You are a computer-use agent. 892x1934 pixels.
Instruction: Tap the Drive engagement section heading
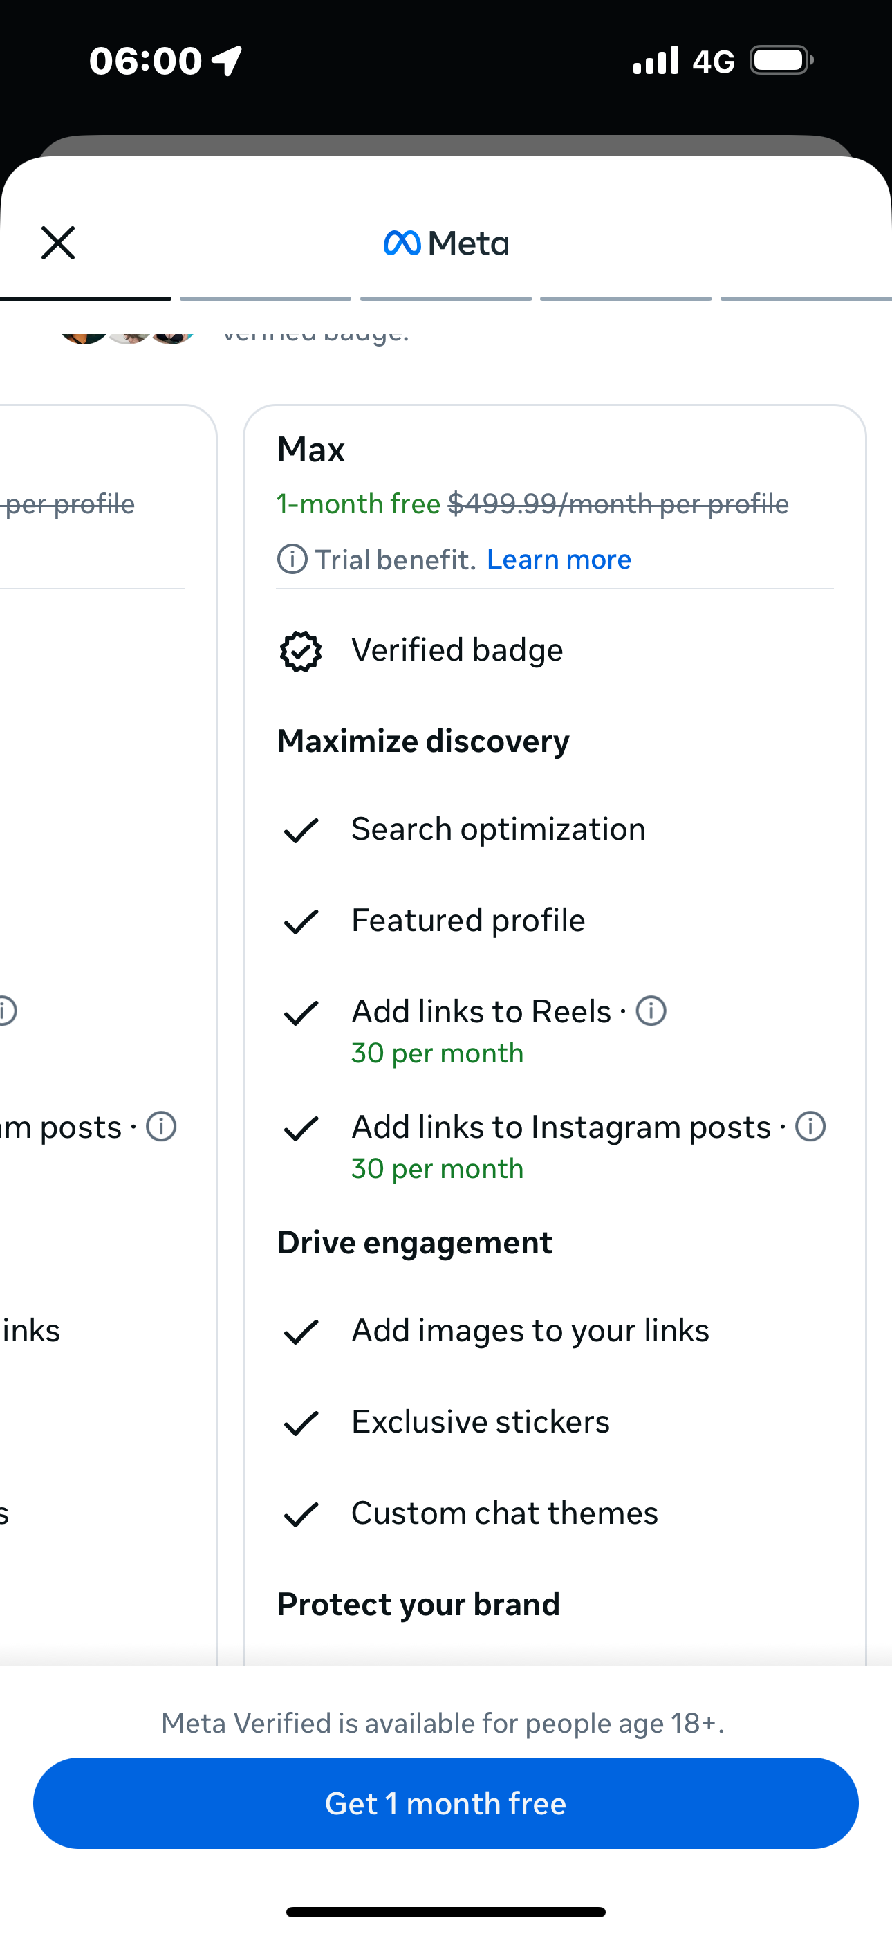[414, 1242]
